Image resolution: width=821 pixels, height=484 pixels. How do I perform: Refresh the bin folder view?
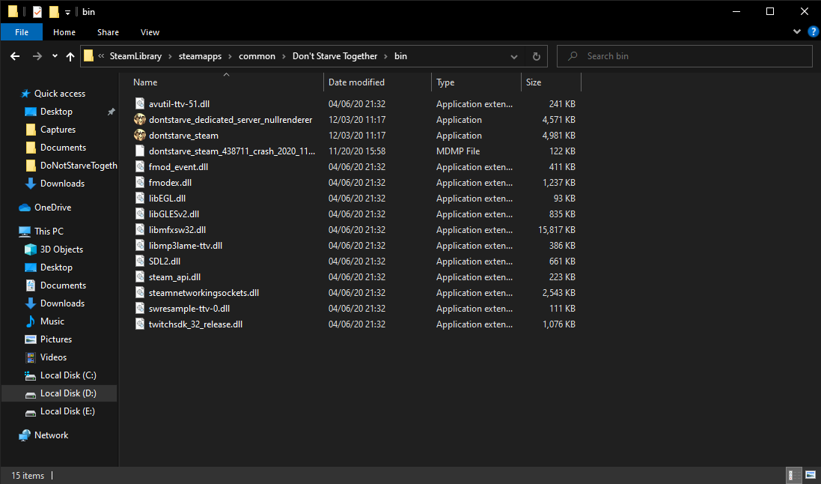(536, 56)
